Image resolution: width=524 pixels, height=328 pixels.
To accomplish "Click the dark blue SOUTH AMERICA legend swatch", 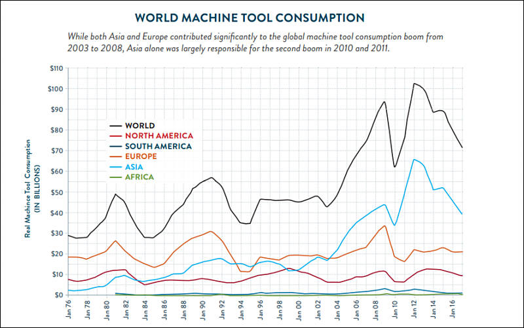I will [x=116, y=146].
